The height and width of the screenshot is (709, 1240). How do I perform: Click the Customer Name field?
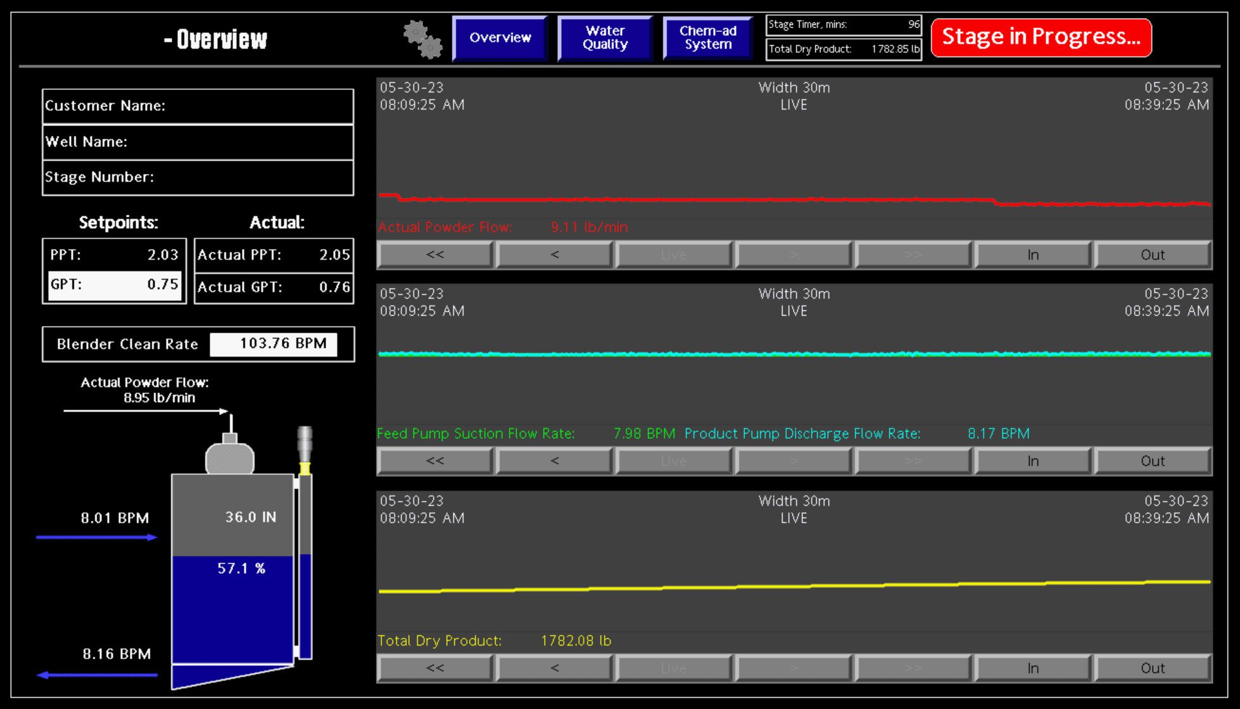tap(198, 106)
